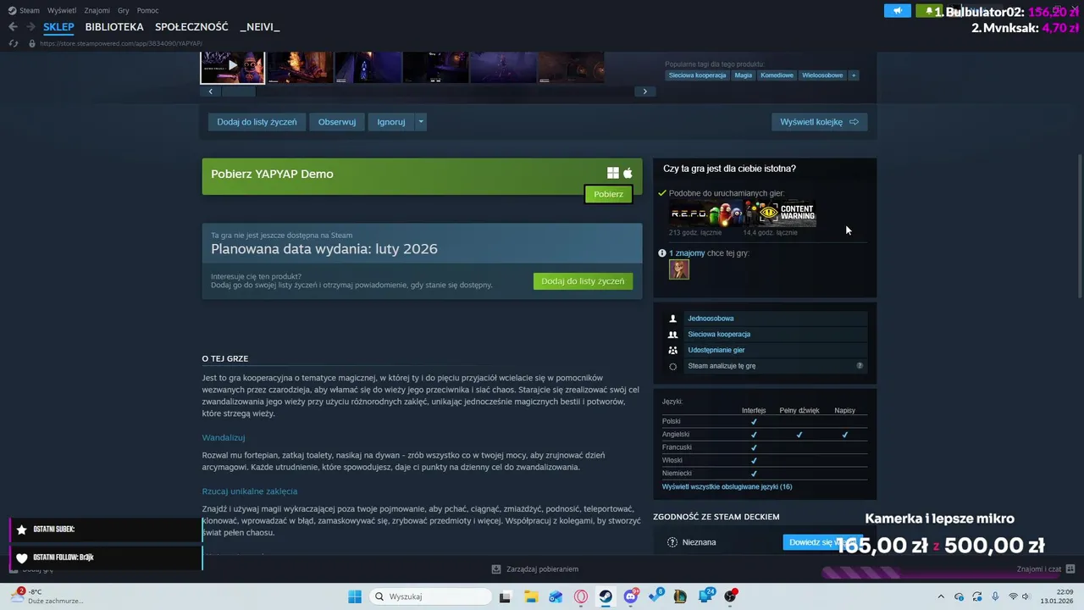Expand Wyświetl wszystkie obsługiwane języki (16)
The image size is (1084, 610).
[x=727, y=487]
